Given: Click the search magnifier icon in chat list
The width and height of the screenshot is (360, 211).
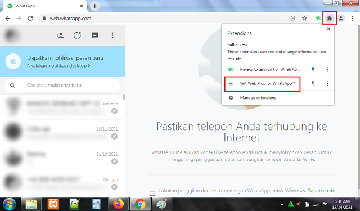Looking at the screenshot, I should [12, 86].
